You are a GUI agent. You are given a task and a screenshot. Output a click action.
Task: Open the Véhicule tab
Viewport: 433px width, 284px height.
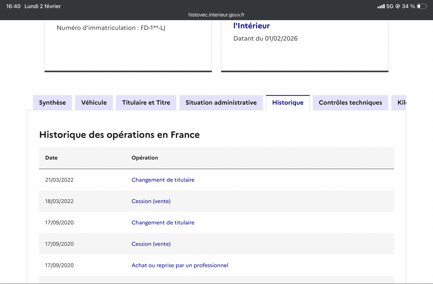94,103
